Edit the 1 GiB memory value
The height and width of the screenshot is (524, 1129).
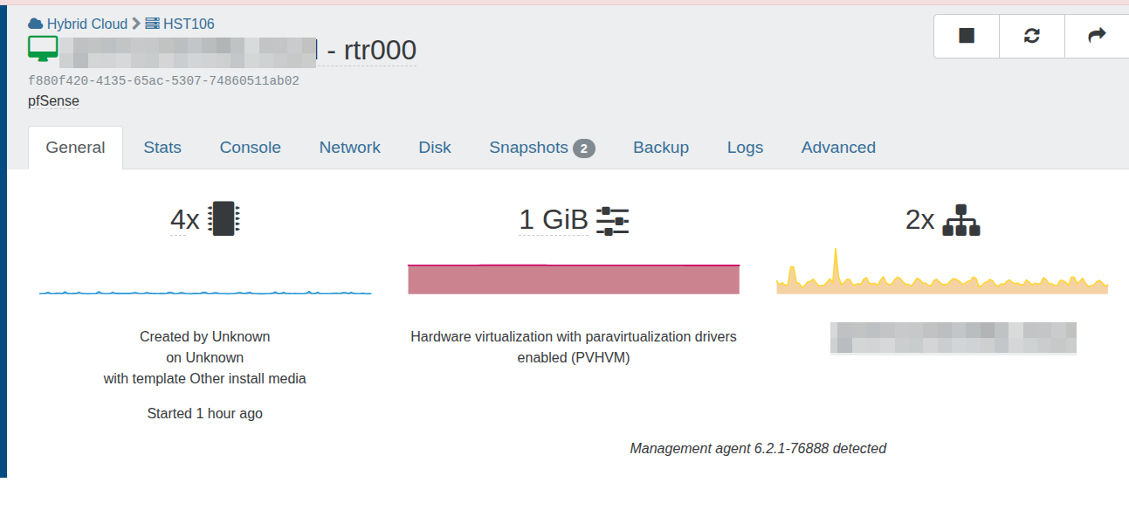coord(553,220)
